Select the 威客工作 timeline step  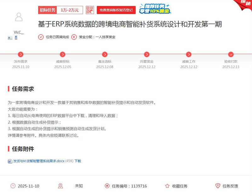tap(189, 54)
